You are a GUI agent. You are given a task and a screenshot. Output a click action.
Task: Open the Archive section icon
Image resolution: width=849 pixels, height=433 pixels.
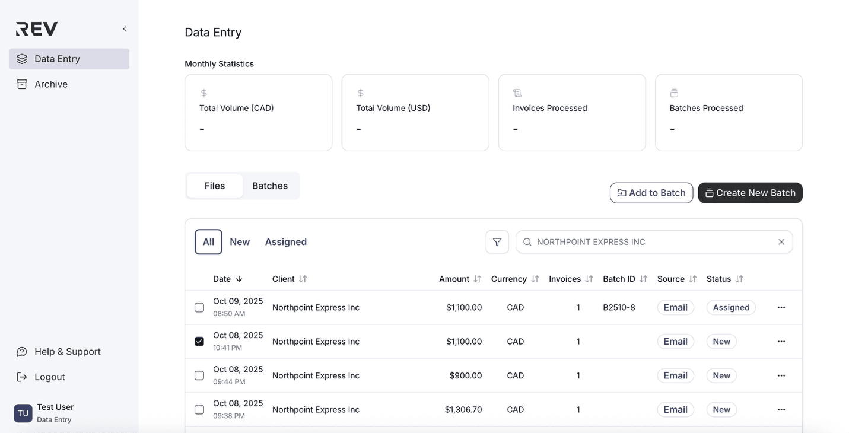22,84
